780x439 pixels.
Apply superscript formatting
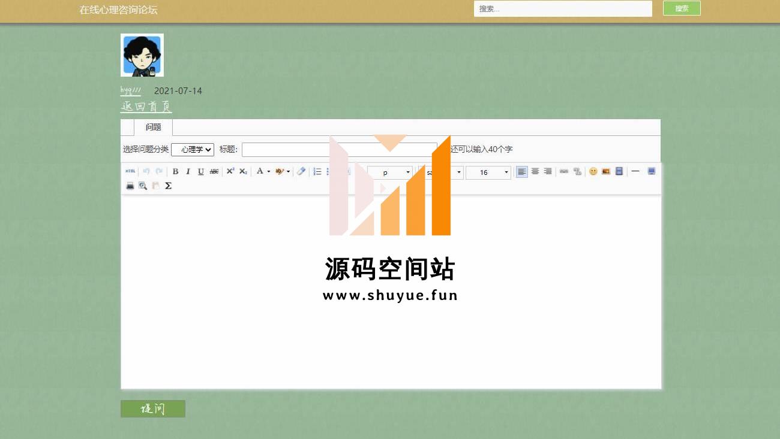point(230,172)
